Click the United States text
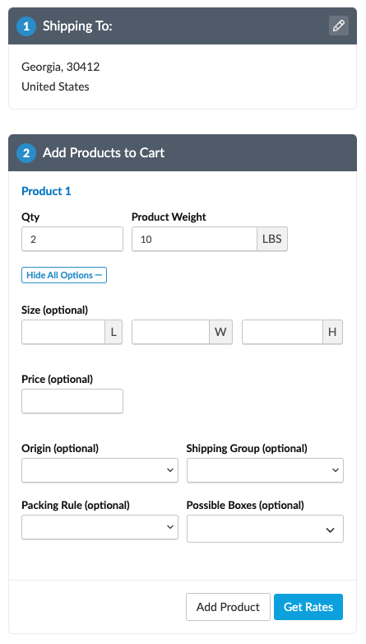Image resolution: width=366 pixels, height=644 pixels. [x=55, y=86]
